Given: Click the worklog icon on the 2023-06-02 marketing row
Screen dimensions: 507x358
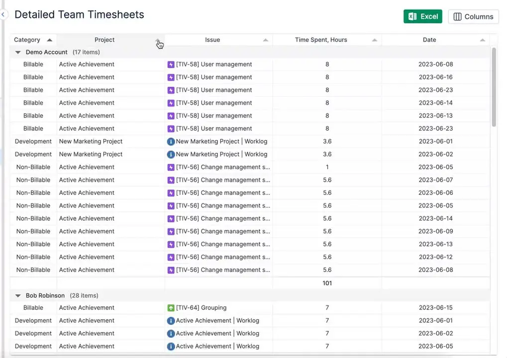Looking at the screenshot, I should tap(170, 154).
